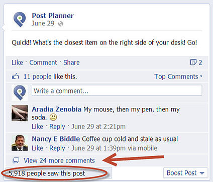The width and height of the screenshot is (213, 182).
Task: Click the Post Planner avatar beside comment box
Action: pos(20,92)
